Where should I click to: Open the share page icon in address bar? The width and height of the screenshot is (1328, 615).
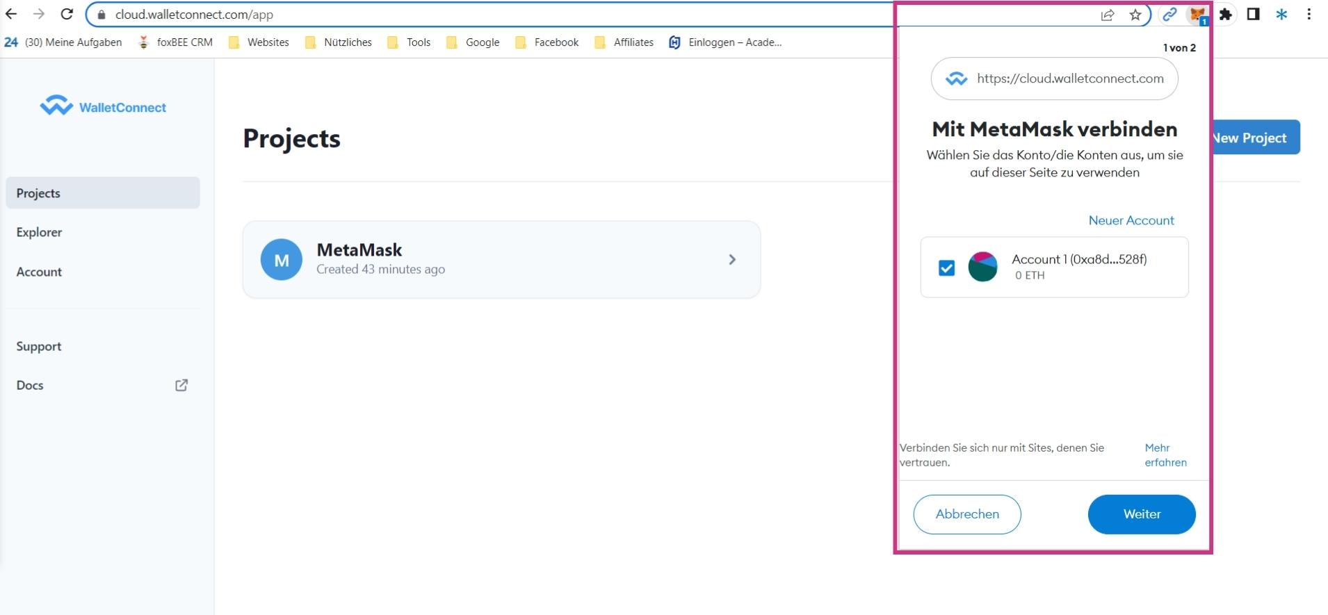[1108, 15]
